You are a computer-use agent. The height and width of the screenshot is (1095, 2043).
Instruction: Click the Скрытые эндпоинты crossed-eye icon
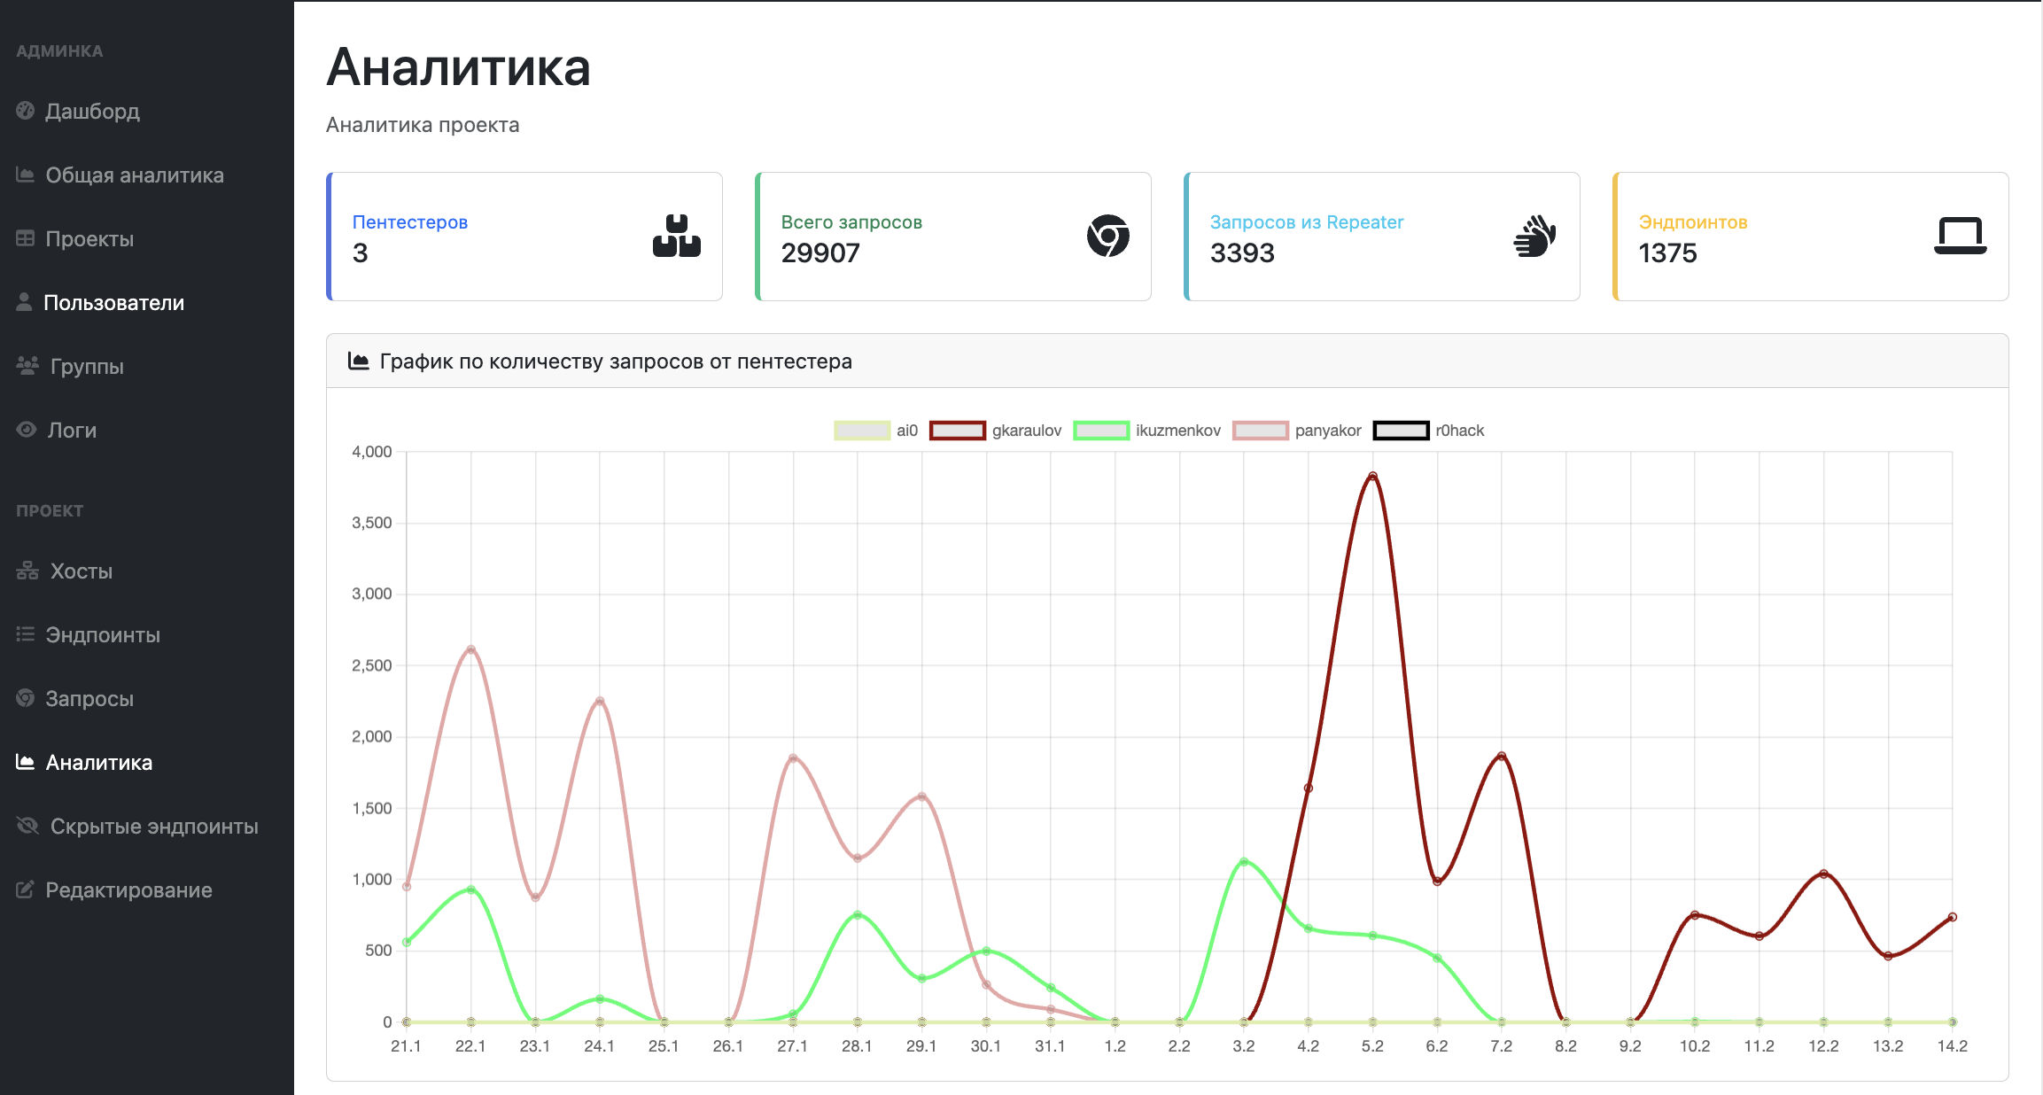click(27, 826)
